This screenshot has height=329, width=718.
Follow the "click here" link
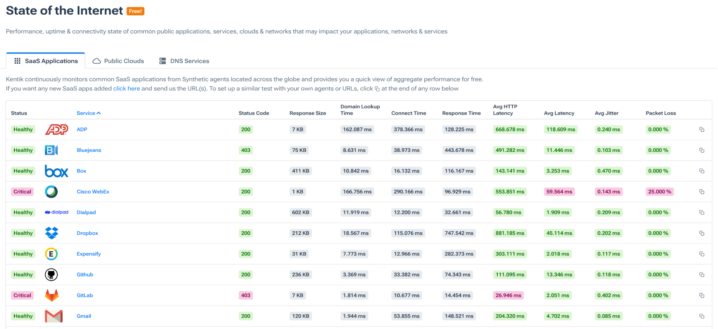[126, 88]
